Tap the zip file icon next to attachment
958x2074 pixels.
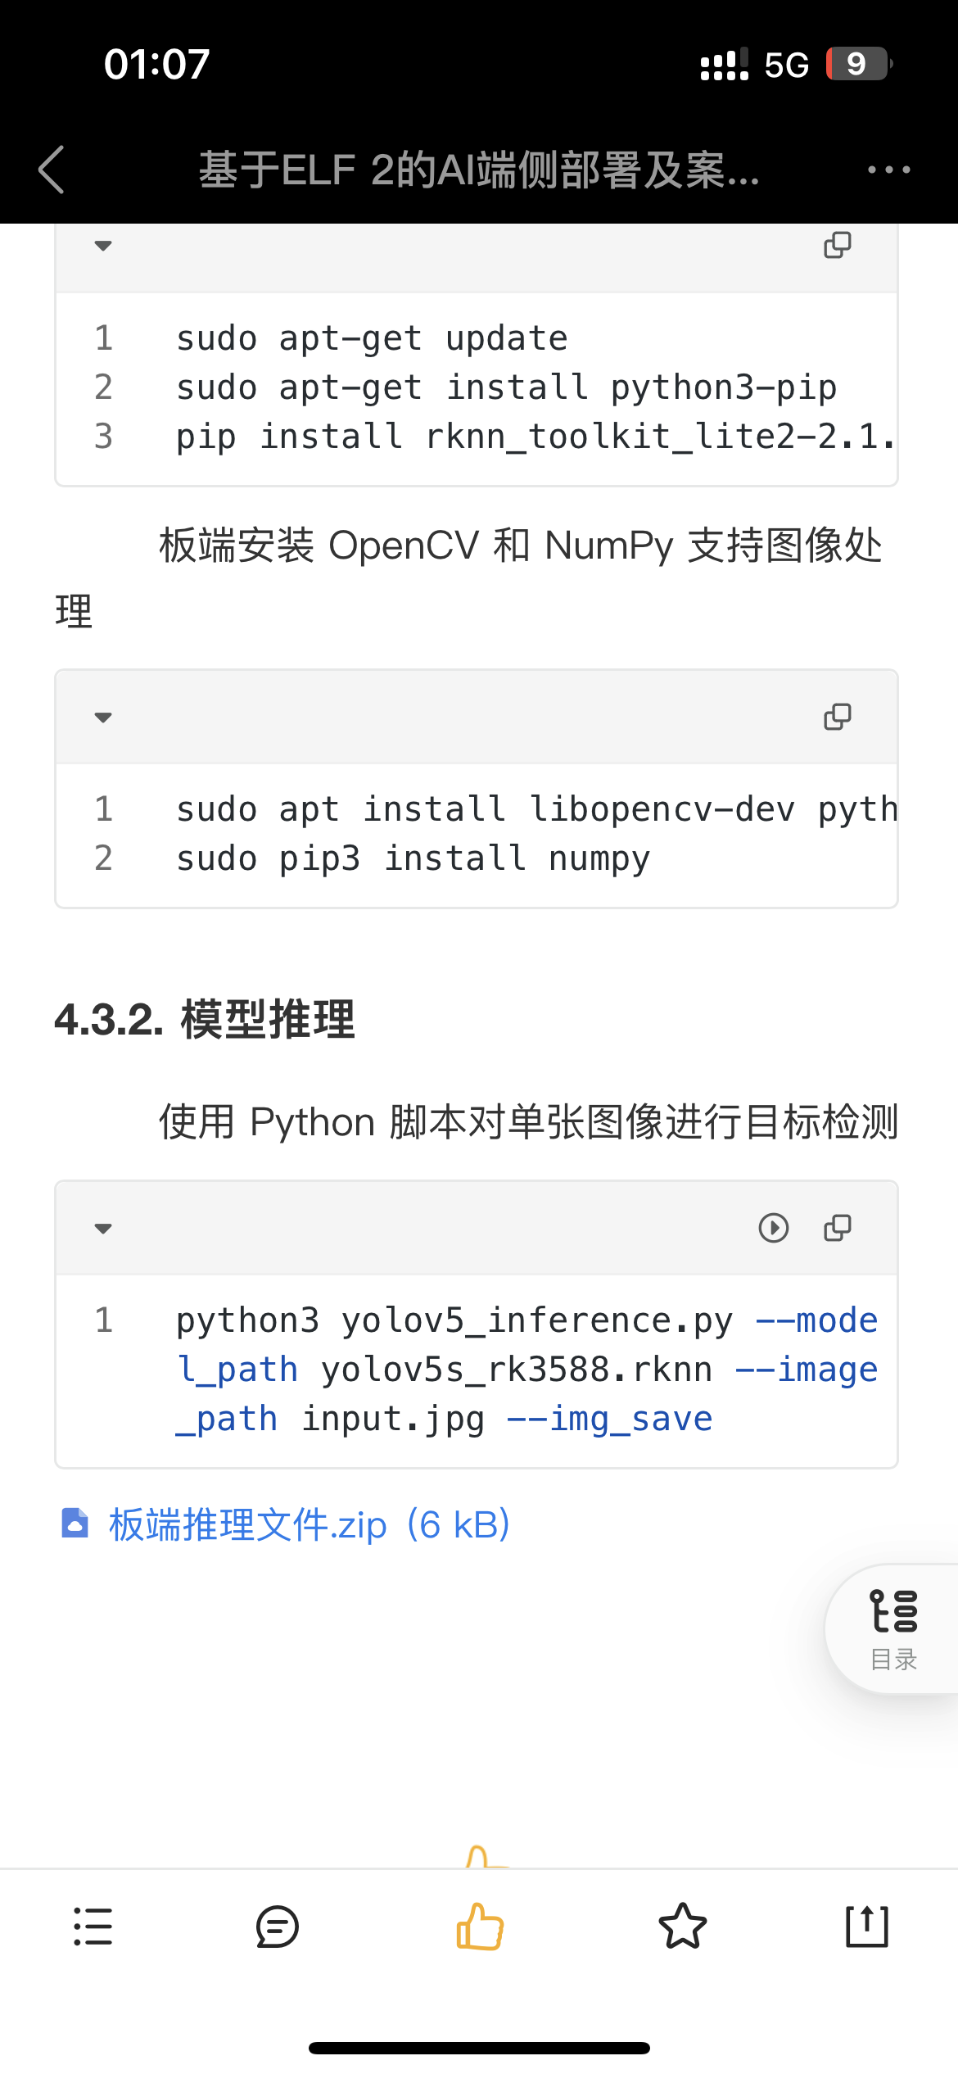click(x=75, y=1523)
